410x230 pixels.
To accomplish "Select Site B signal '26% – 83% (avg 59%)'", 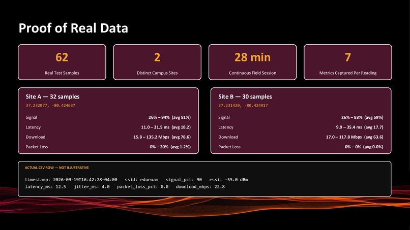I will coord(362,117).
